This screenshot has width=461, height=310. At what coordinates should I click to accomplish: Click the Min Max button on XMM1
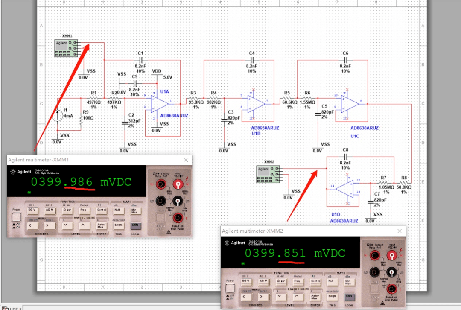[135, 211]
